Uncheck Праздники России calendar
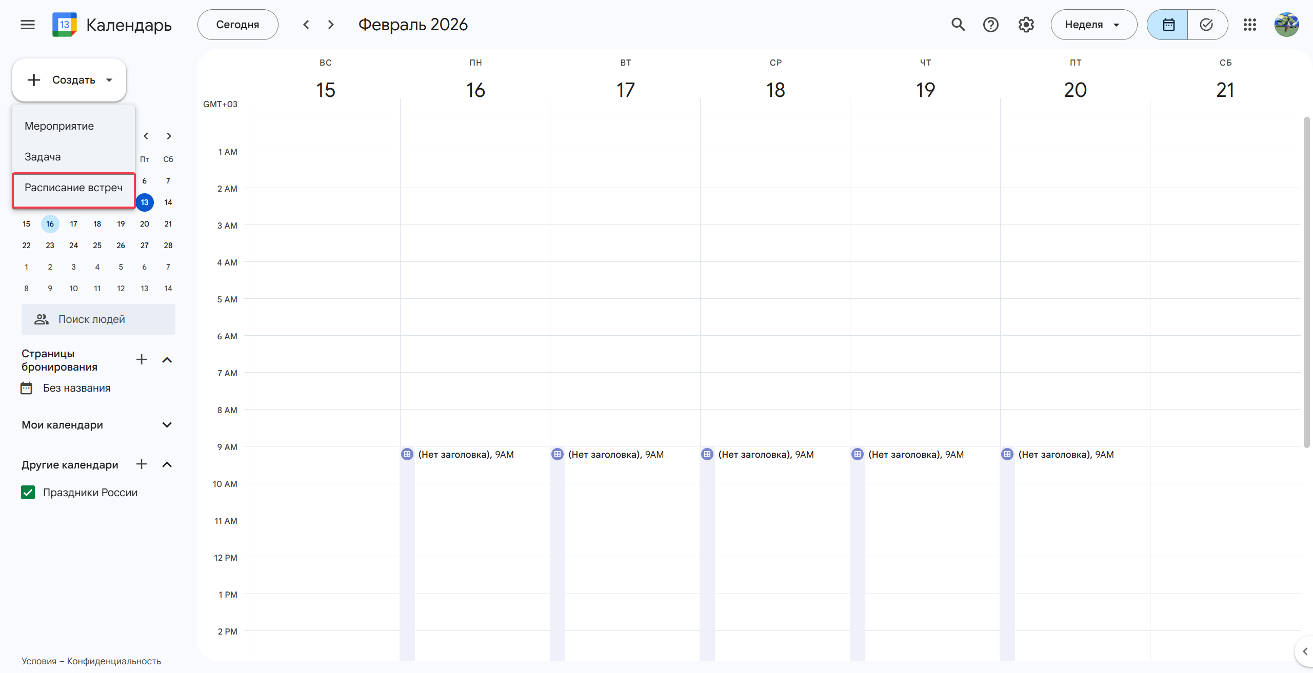 [28, 493]
